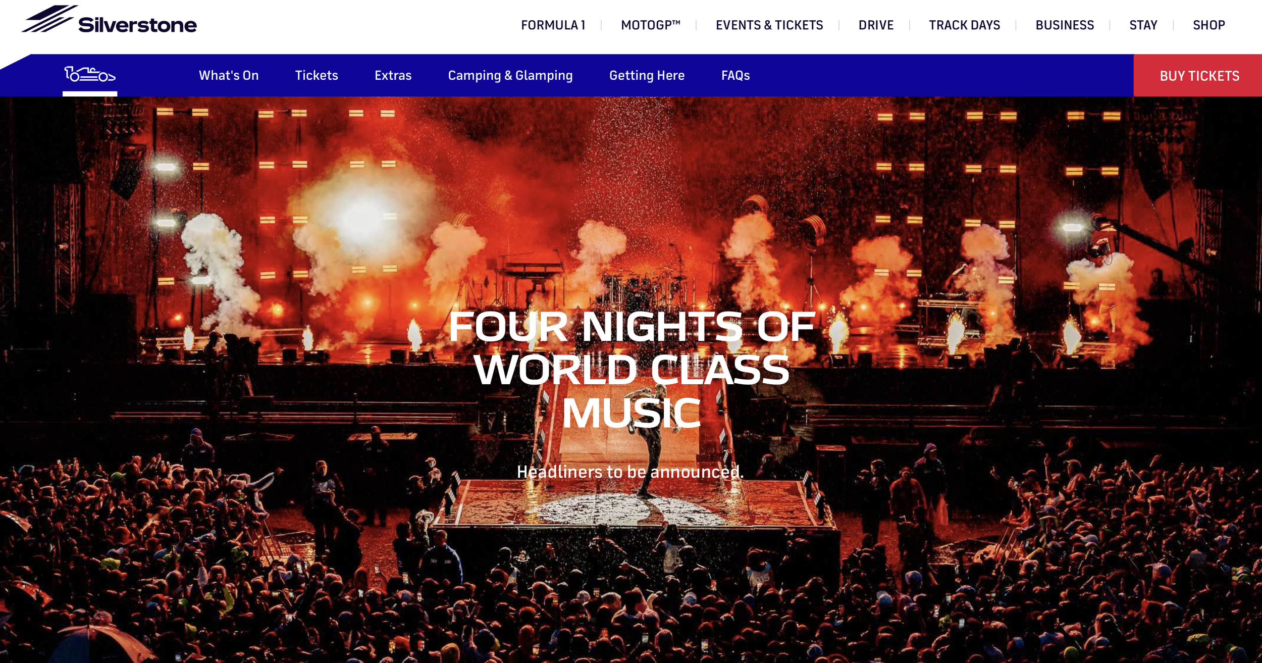Image resolution: width=1262 pixels, height=663 pixels.
Task: View the FAQs tab
Action: pos(735,75)
